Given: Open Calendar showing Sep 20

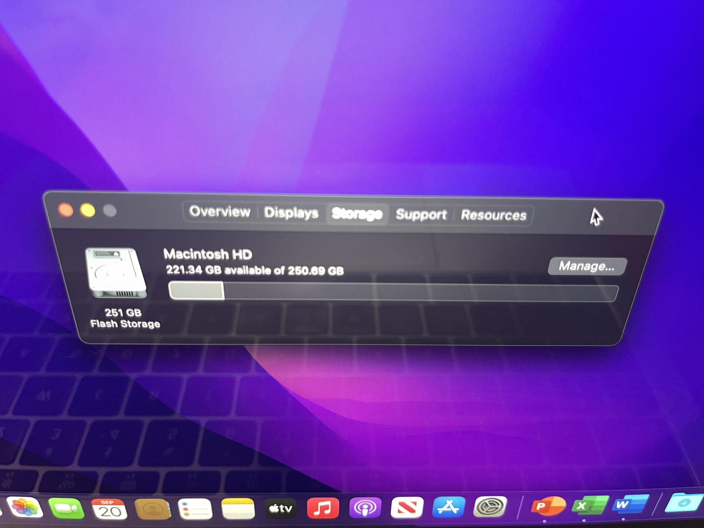Looking at the screenshot, I should 110,509.
